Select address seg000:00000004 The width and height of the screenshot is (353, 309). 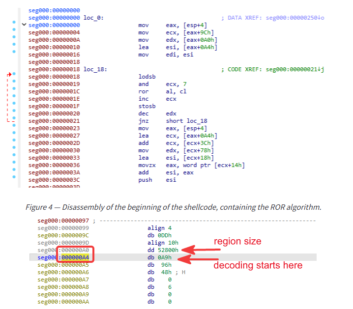[54, 32]
